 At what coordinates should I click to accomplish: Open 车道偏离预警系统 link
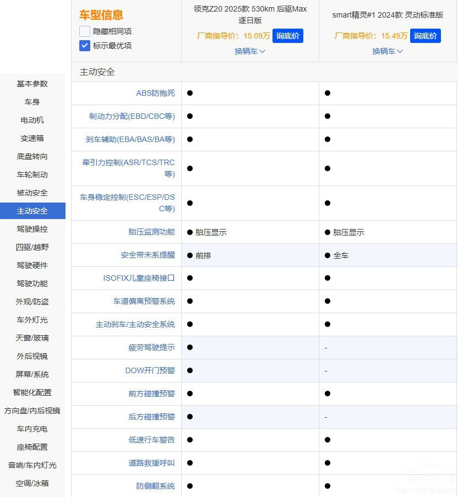(144, 301)
